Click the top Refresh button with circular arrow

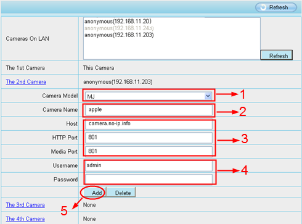pos(276,7)
